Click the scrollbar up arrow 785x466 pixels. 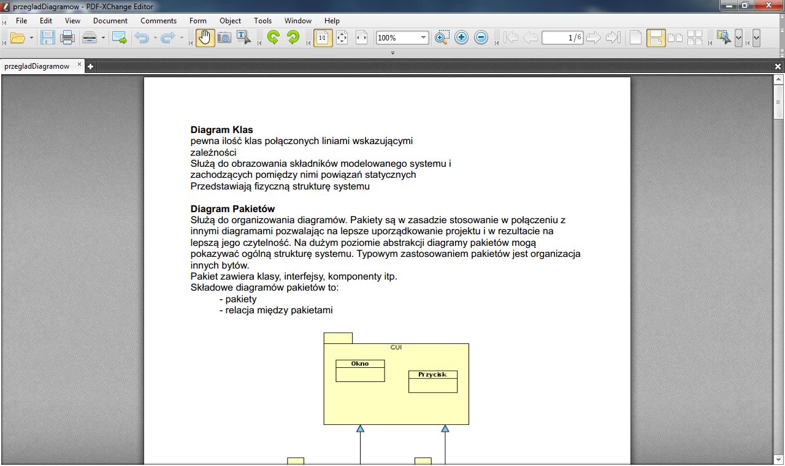[x=779, y=80]
